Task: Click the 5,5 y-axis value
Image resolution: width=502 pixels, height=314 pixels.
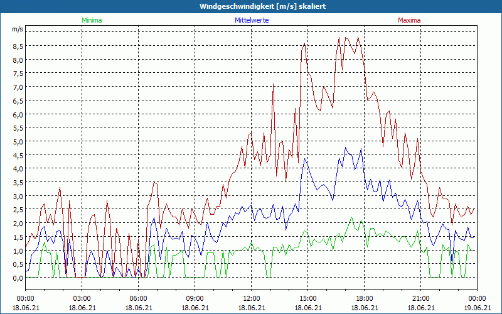Action: point(18,128)
